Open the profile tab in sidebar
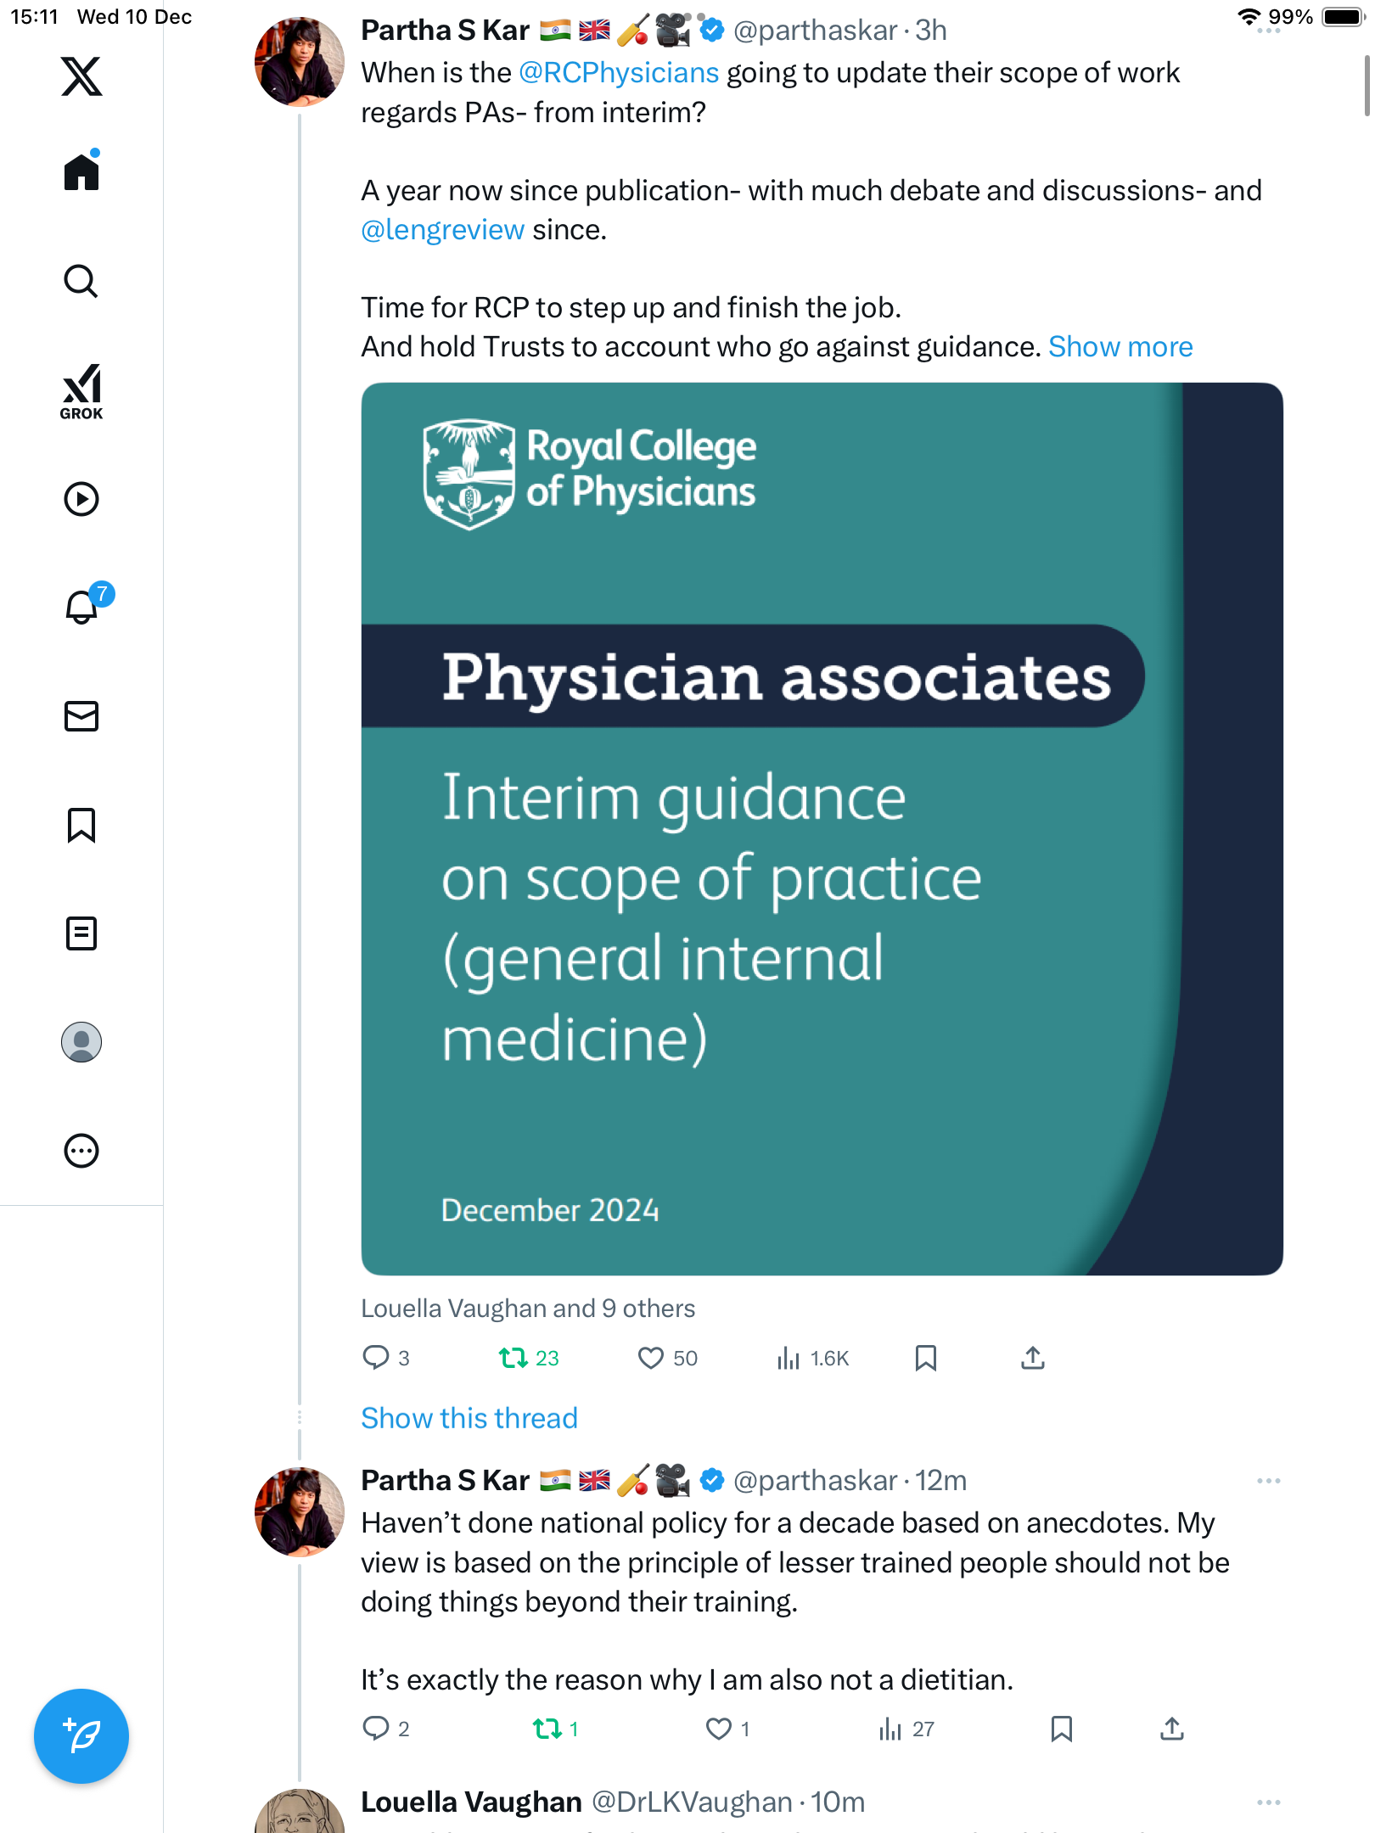 click(x=81, y=1042)
